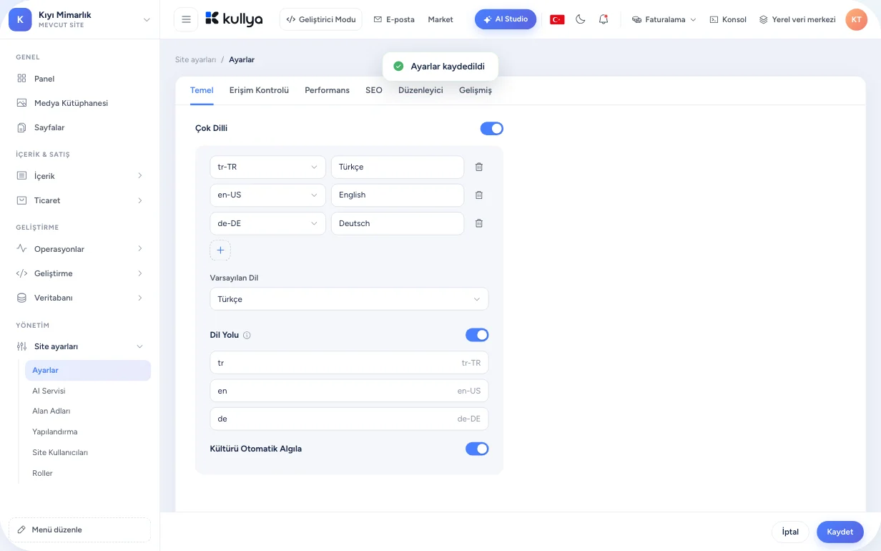The image size is (881, 551).
Task: Switch to the Erişim Kontrolü tab
Action: click(259, 90)
